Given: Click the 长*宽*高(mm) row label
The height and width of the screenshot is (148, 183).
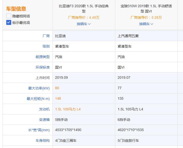Looking at the screenshot, I should pos(39,130).
